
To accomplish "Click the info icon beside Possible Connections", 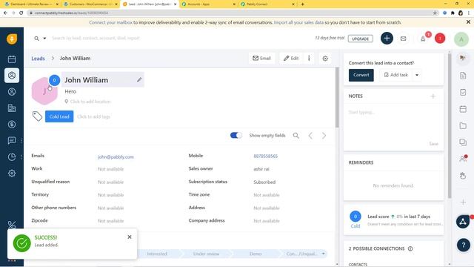I will point(410,248).
